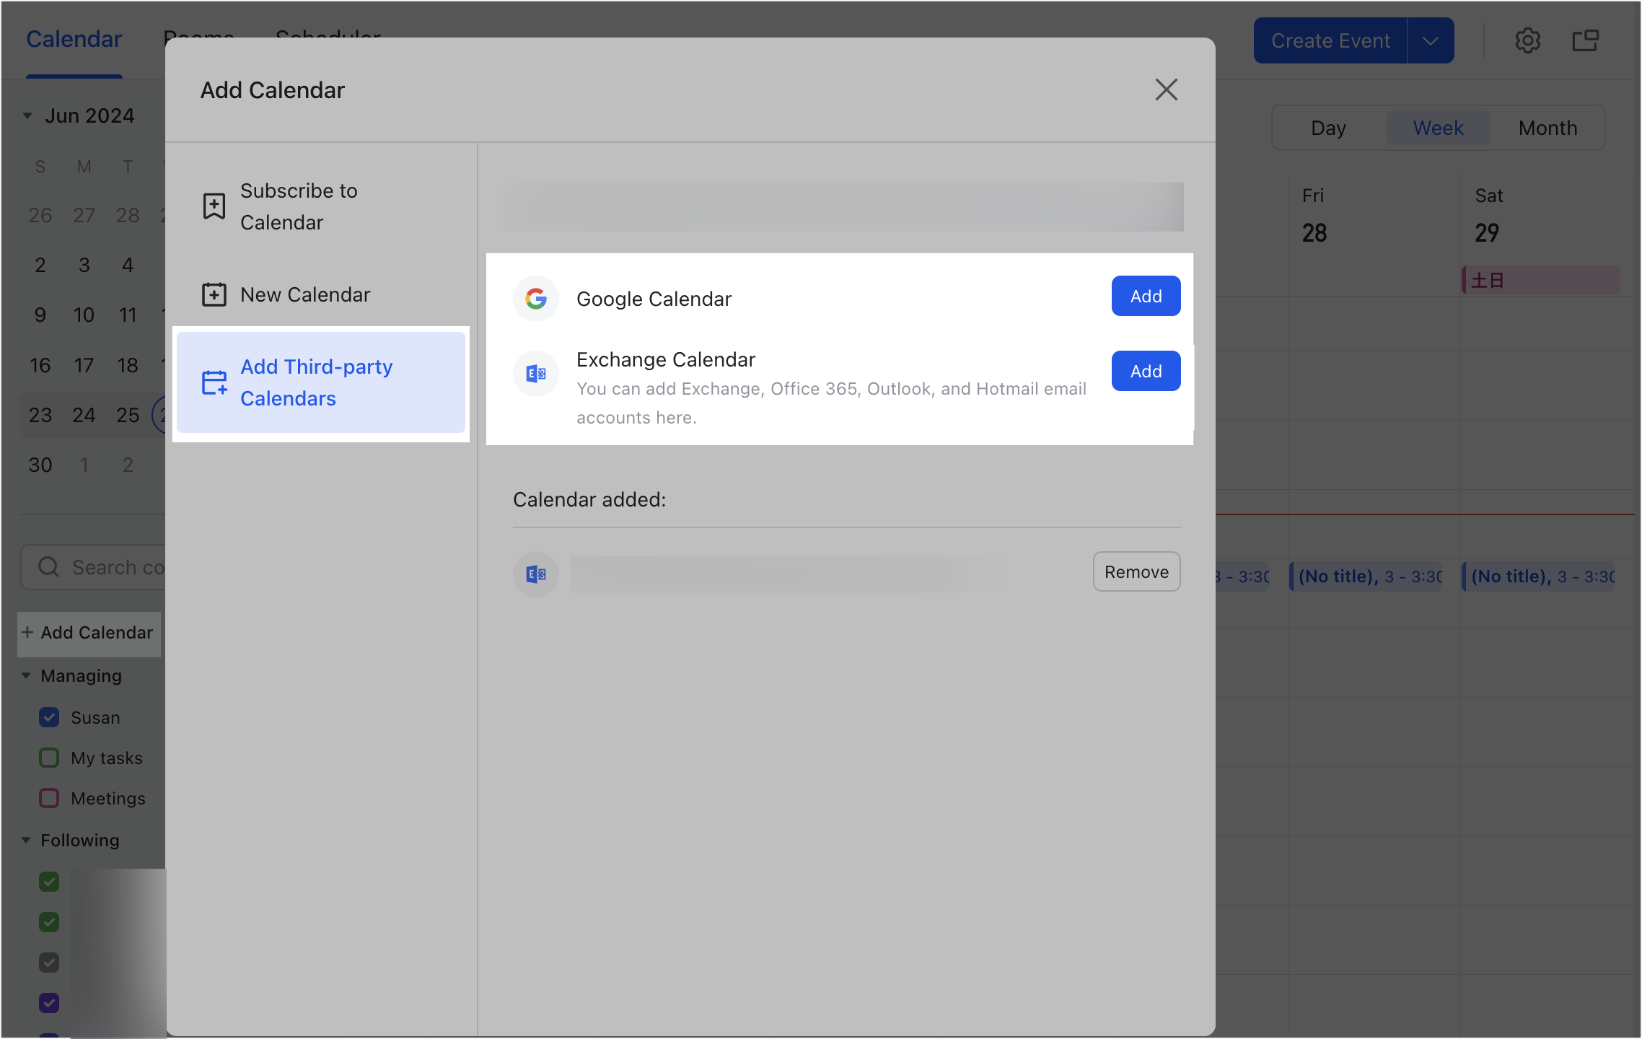Viewport: 1642px width, 1039px height.
Task: Open the Create Event dropdown arrow
Action: coord(1431,40)
